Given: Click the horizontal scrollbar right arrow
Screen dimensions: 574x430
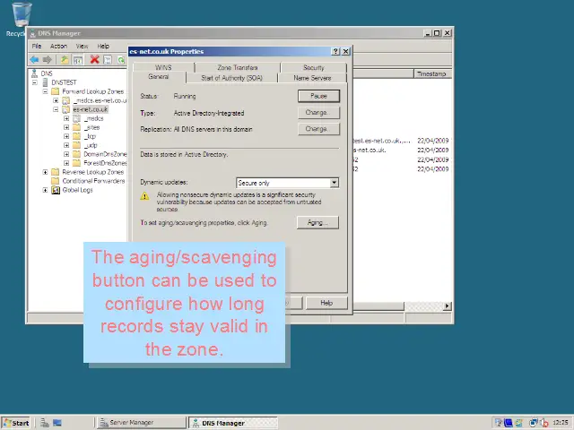Looking at the screenshot, I should pos(447,305).
